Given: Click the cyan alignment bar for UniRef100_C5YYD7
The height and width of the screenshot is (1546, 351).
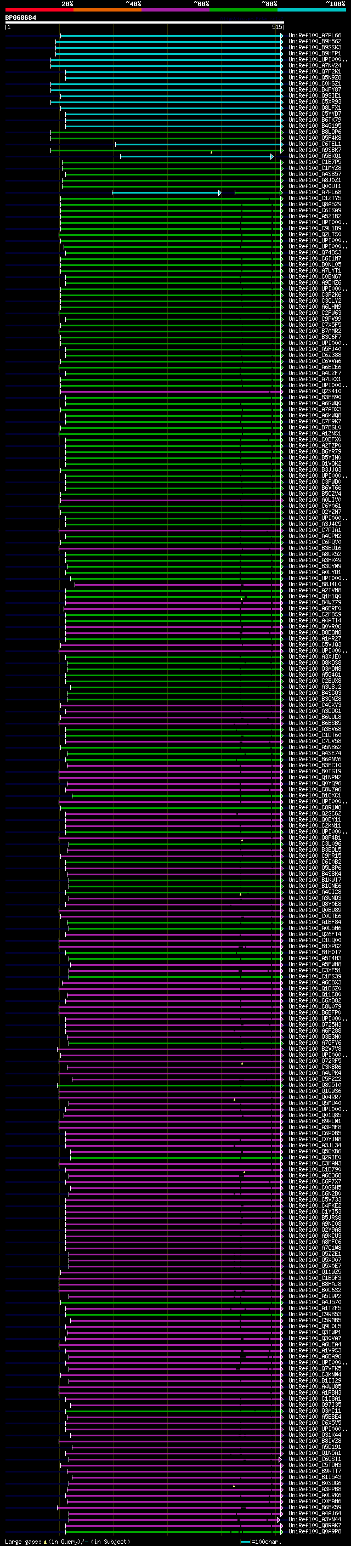Looking at the screenshot, I should (174, 114).
